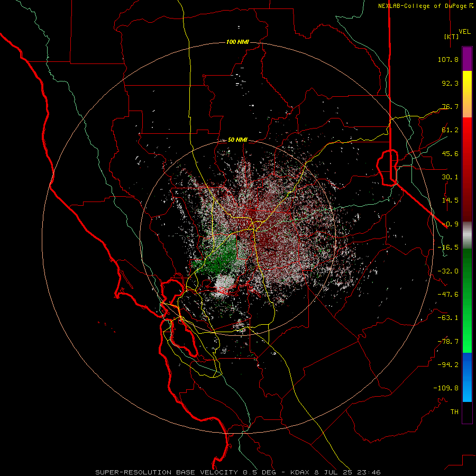
Task: Click the -109.8 scale value
Action: click(446, 388)
